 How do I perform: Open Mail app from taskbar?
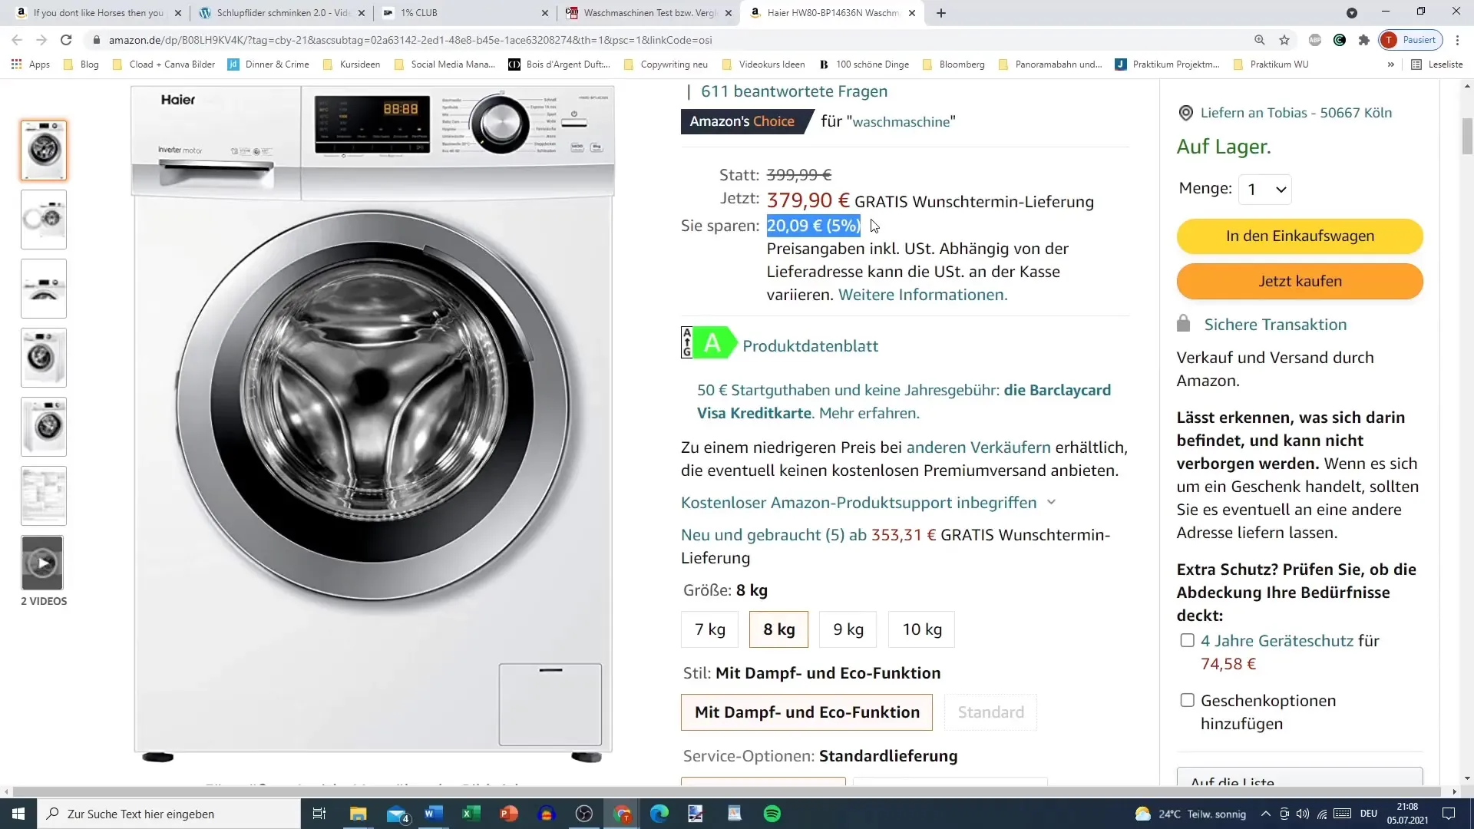click(397, 814)
